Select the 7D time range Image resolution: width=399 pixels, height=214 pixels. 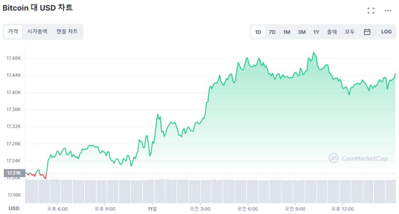272,32
